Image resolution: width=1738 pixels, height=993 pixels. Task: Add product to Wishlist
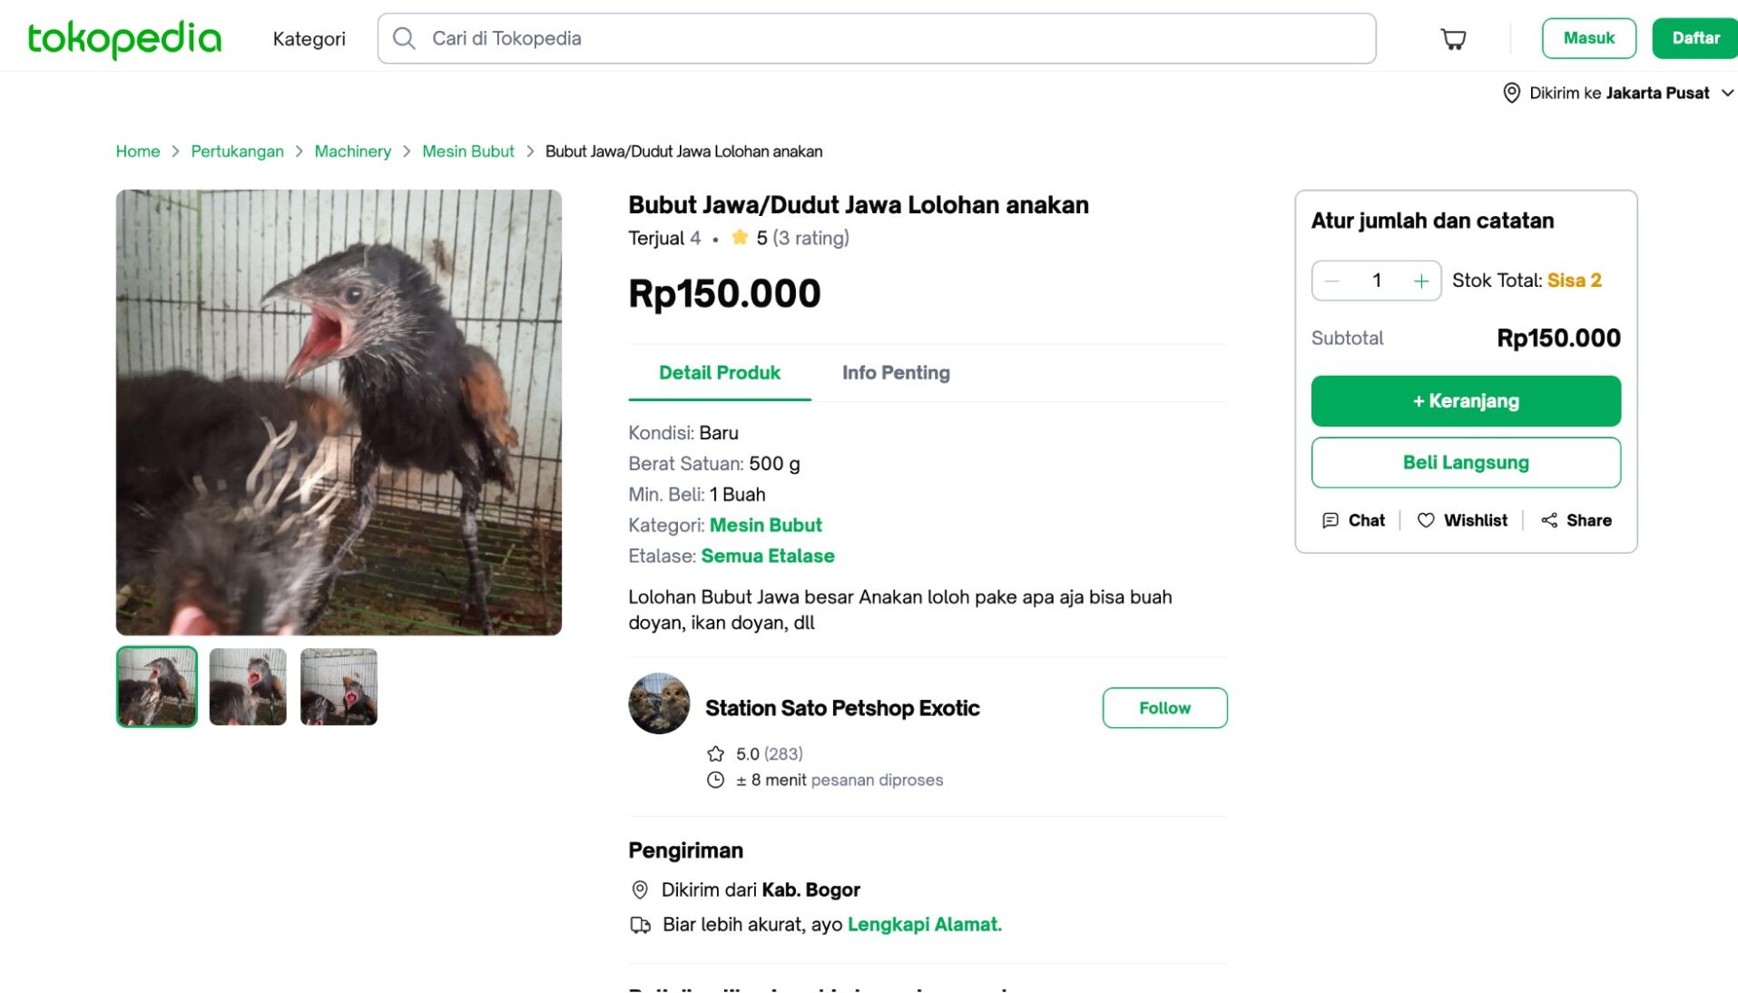(x=1461, y=520)
